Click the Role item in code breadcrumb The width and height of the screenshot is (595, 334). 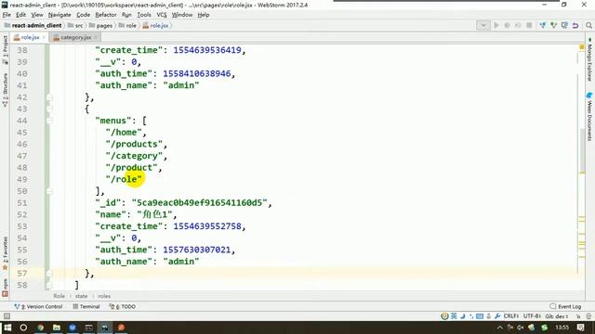pos(59,296)
